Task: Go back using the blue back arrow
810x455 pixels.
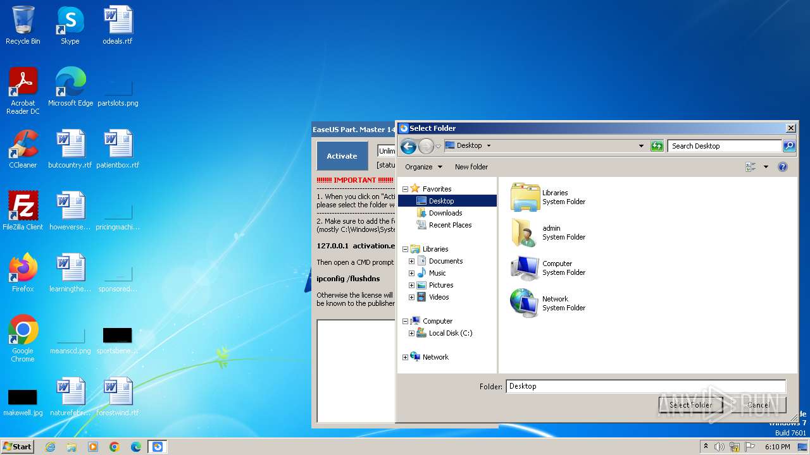Action: pos(408,147)
